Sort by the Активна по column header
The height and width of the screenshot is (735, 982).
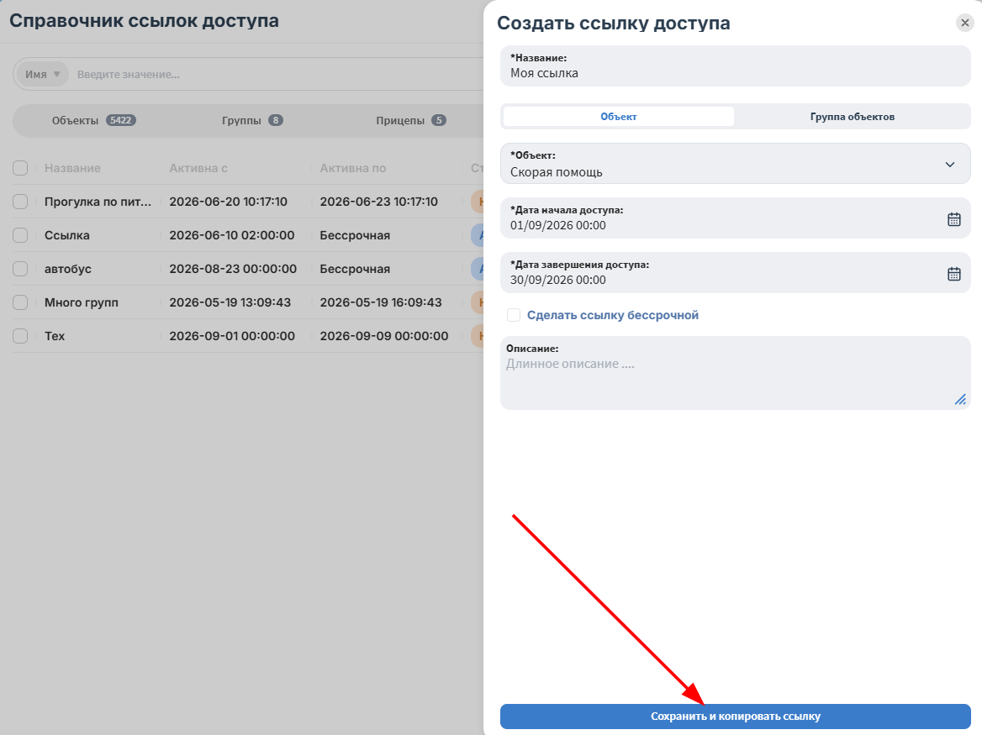point(352,168)
